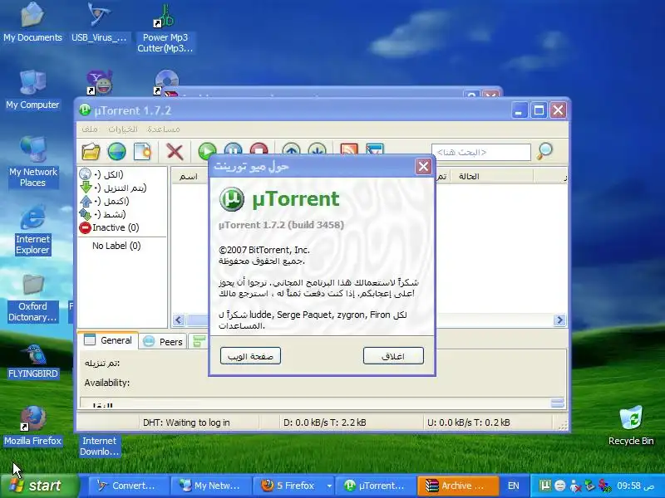Open the Recycle Bin desktop icon
665x498 pixels.
tap(631, 426)
